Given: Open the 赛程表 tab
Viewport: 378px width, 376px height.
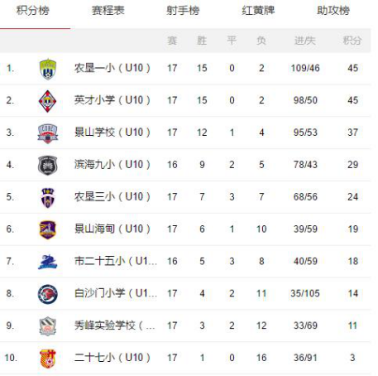Looking at the screenshot, I should (x=108, y=11).
